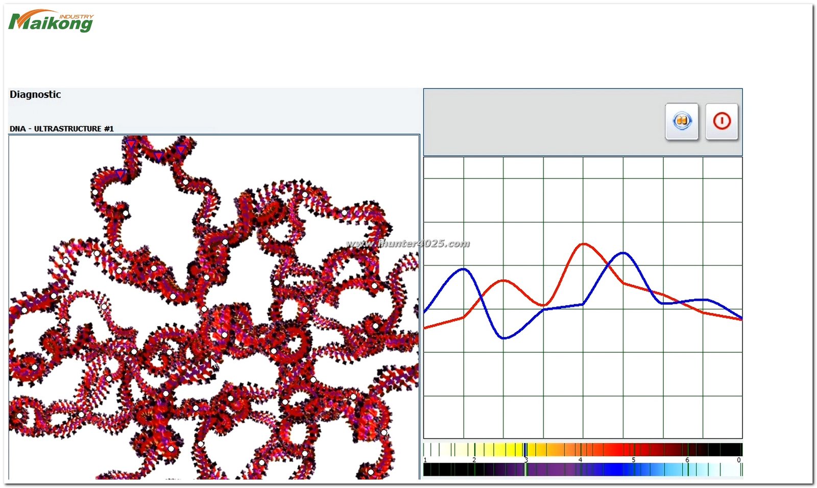Select the rightmost red triangle marker on the DNA
Viewport: 817px width, 488px height.
point(181,149)
